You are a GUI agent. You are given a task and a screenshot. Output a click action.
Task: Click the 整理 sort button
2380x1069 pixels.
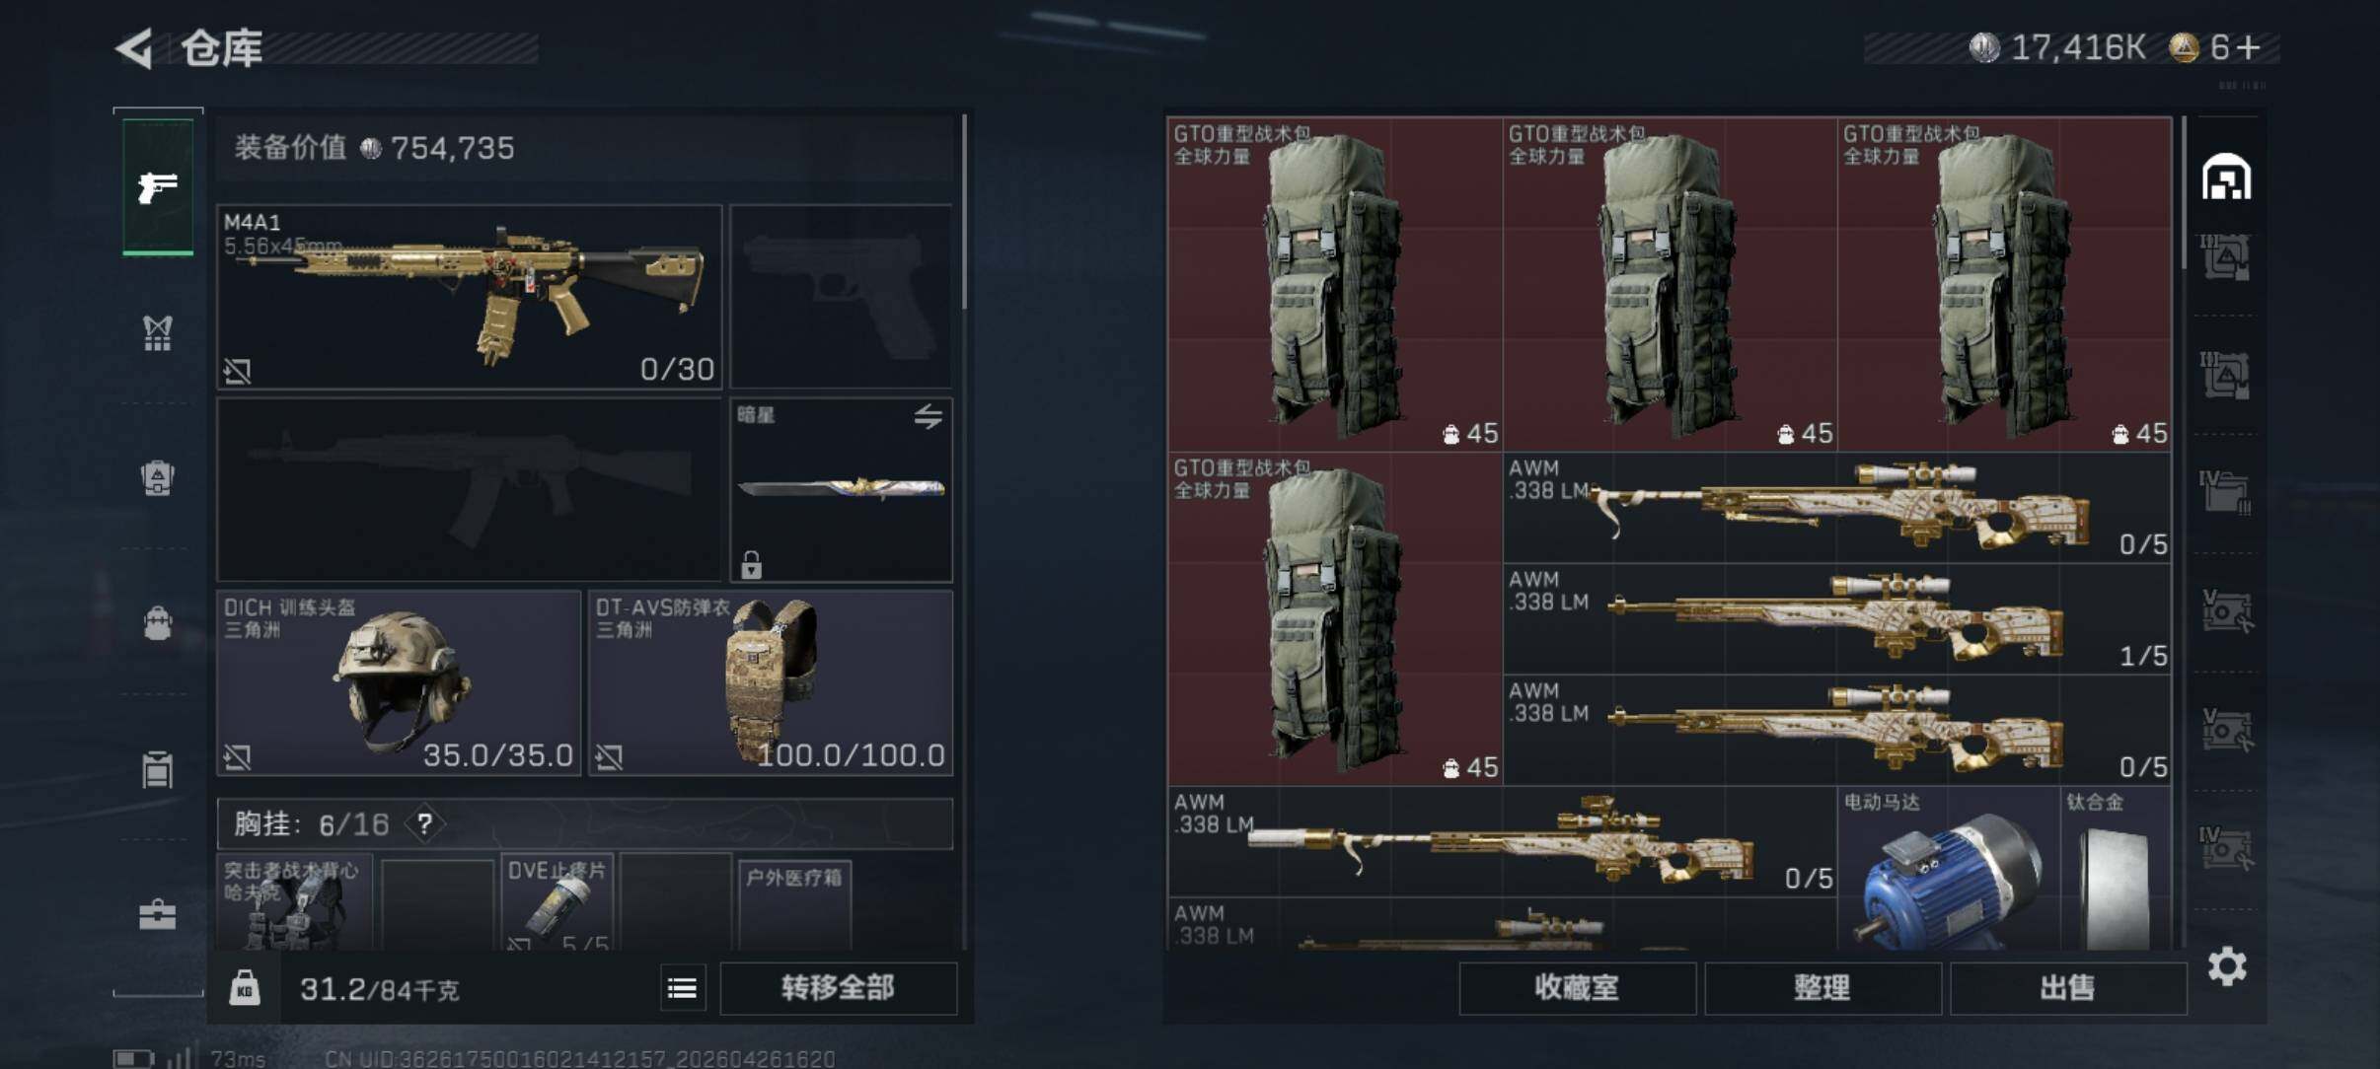point(1822,988)
